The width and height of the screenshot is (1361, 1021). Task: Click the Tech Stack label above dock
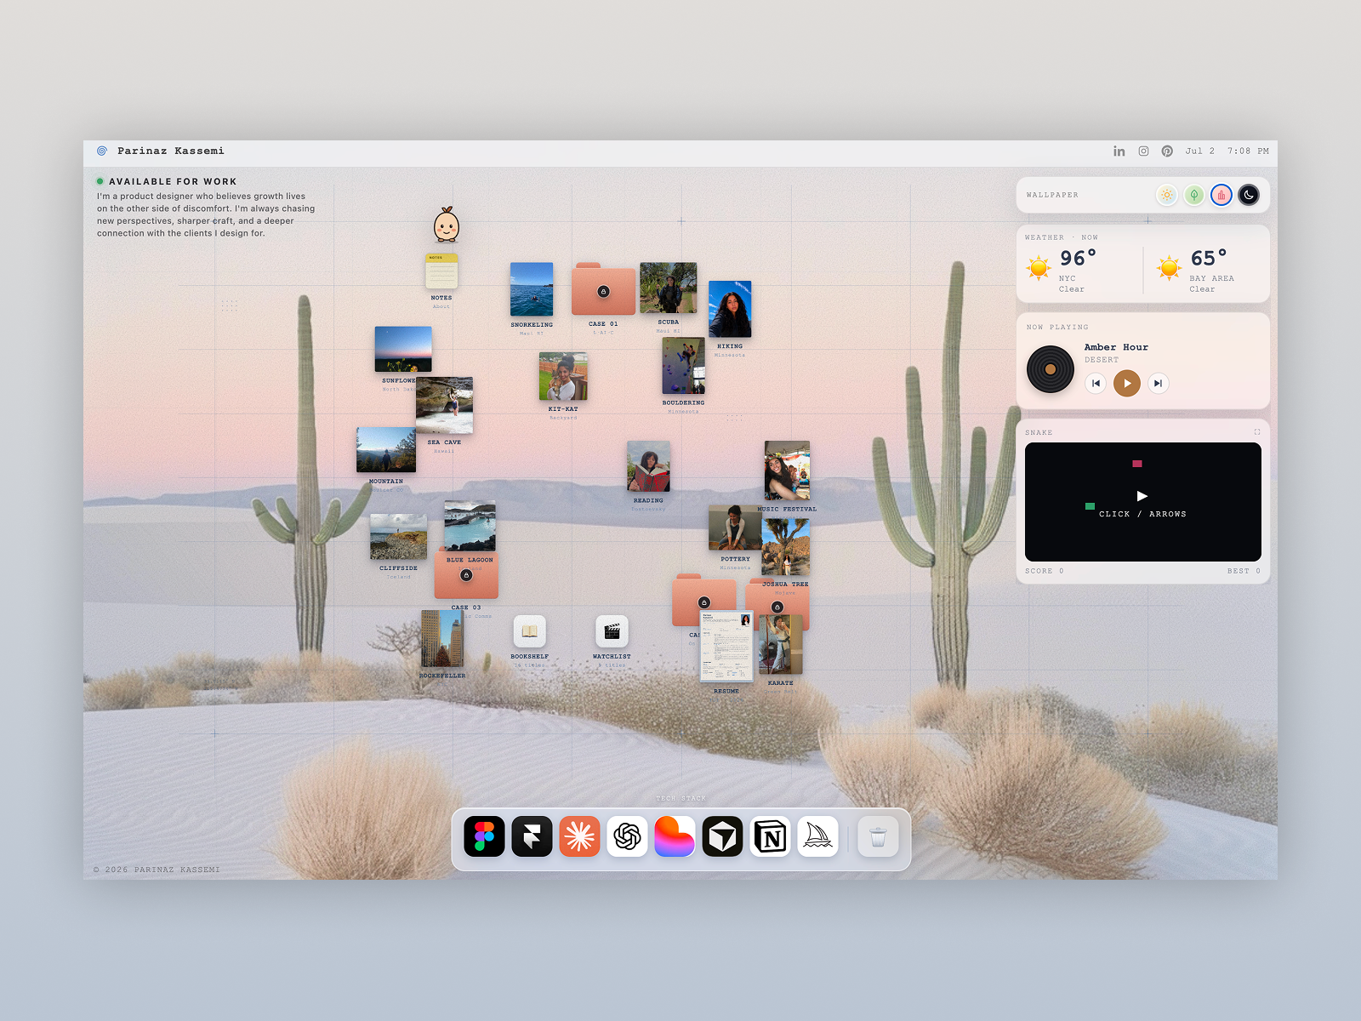[681, 799]
